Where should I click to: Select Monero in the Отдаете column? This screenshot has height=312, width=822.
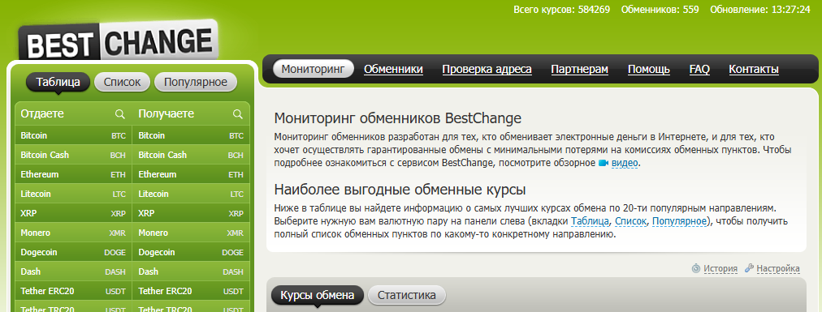pos(73,233)
